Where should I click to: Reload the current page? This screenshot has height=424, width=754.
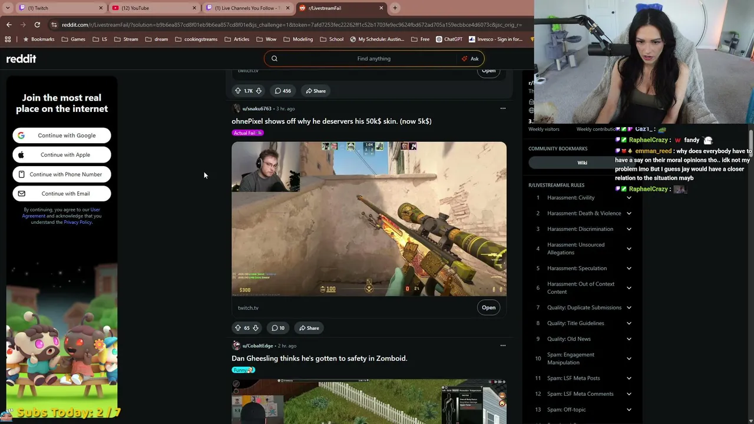[x=37, y=25]
